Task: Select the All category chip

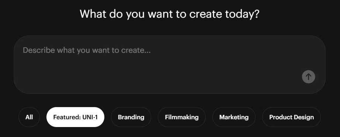Action: [x=29, y=117]
